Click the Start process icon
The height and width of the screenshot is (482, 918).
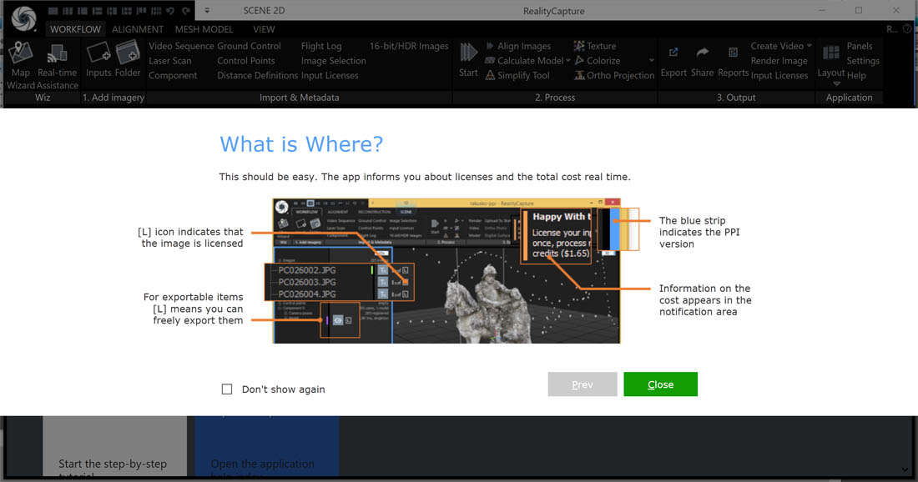[x=468, y=60]
